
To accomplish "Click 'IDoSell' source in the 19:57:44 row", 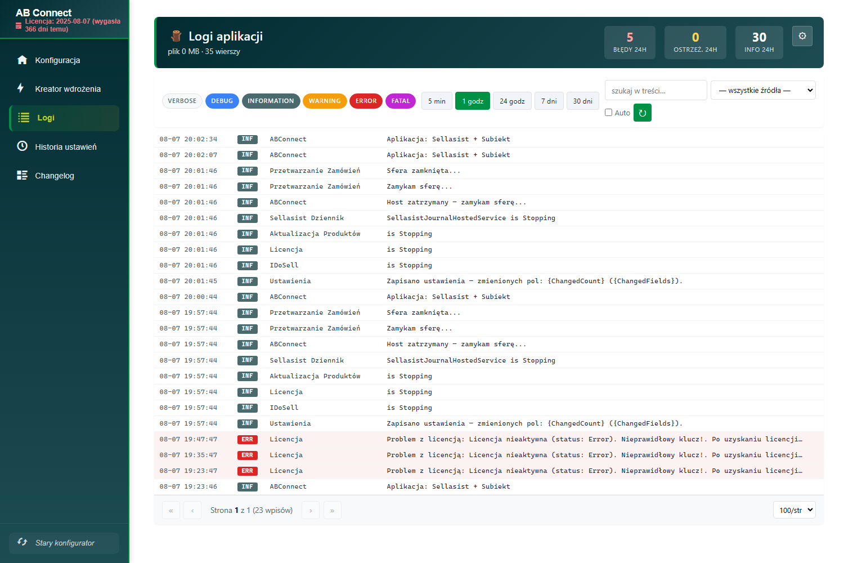I will 284,408.
